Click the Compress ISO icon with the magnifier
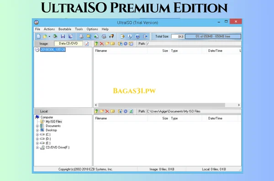The height and width of the screenshot is (181, 274). click(x=89, y=36)
